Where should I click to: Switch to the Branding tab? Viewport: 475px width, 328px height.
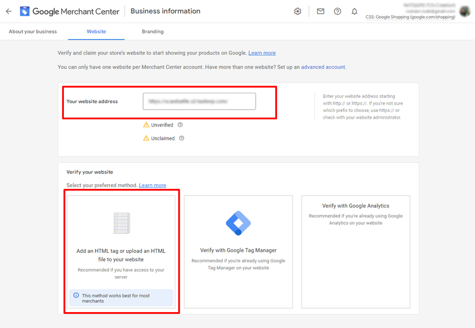(x=153, y=32)
